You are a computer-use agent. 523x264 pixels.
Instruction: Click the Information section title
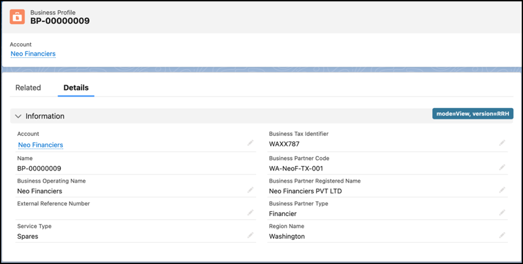point(45,116)
